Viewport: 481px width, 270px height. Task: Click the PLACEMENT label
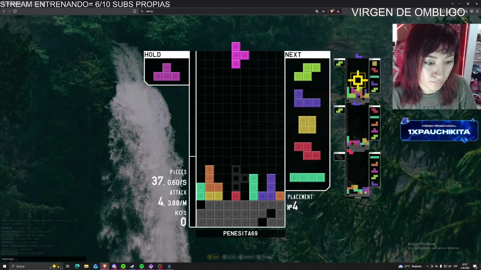click(300, 197)
